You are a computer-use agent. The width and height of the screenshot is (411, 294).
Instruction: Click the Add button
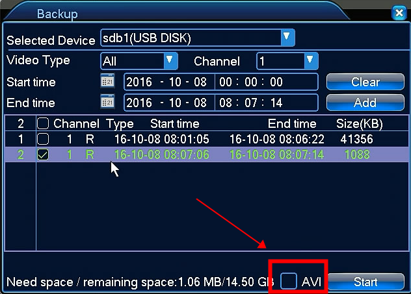[365, 103]
